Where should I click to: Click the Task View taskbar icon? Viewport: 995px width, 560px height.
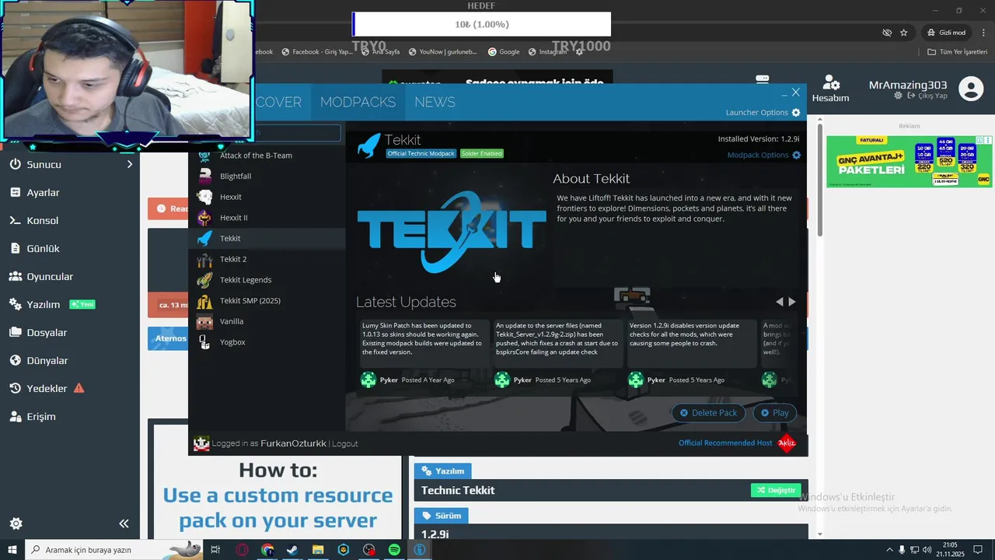(x=216, y=550)
